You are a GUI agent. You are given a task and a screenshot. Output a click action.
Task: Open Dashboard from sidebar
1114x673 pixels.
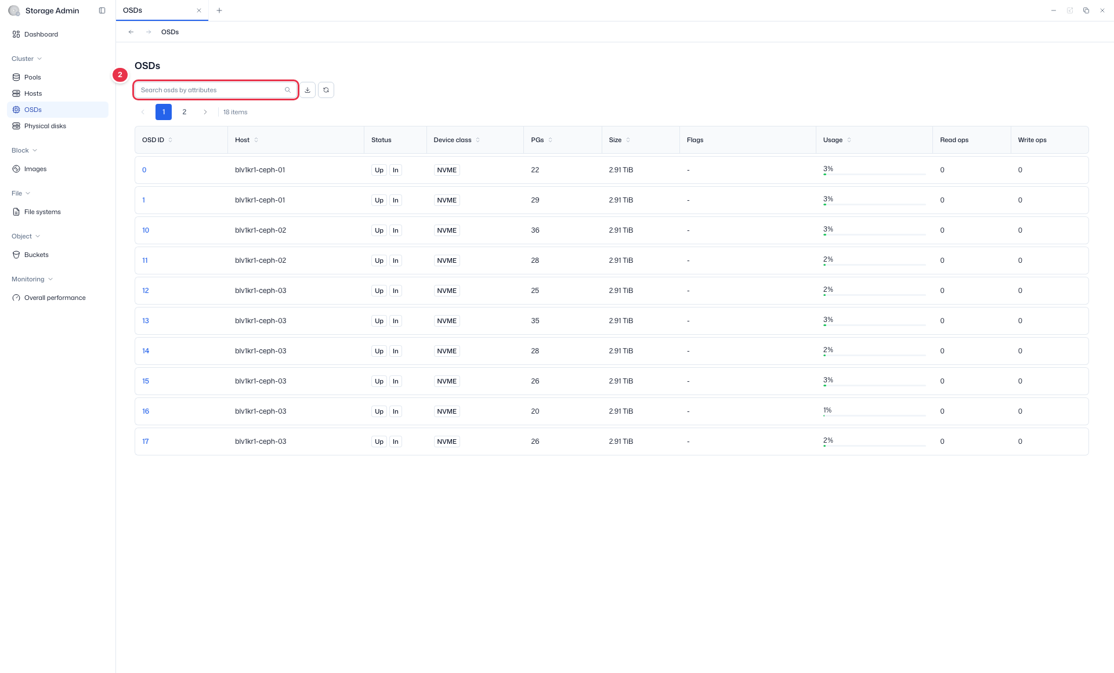(x=57, y=34)
